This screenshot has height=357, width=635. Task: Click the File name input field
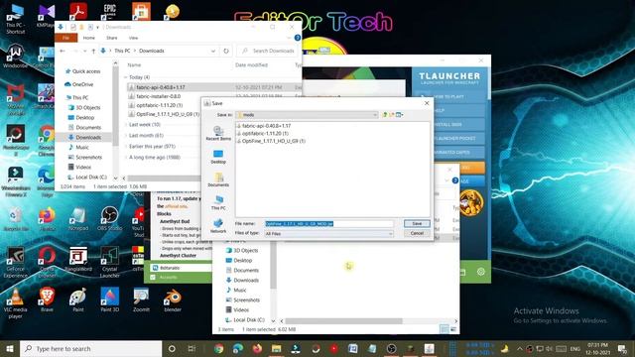pos(328,223)
